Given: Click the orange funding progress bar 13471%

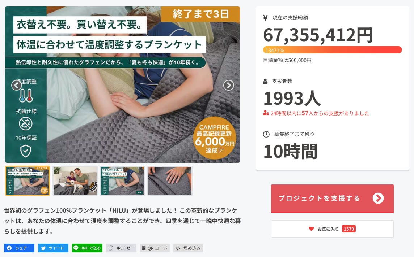Looking at the screenshot, I should (333, 50).
